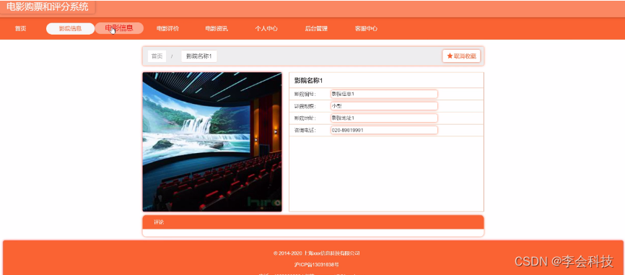Click the 沪ICP备13031838号 footer text
This screenshot has width=625, height=275.
317,265
